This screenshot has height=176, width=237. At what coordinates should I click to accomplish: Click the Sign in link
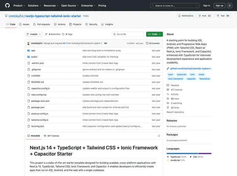(x=207, y=5)
